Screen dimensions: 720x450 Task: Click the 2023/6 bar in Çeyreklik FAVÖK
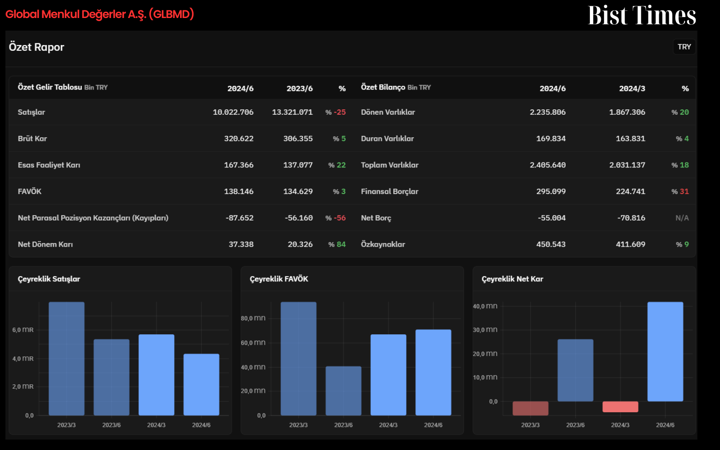tap(343, 391)
